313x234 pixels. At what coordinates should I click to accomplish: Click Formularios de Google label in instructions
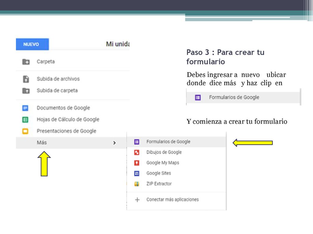click(234, 97)
